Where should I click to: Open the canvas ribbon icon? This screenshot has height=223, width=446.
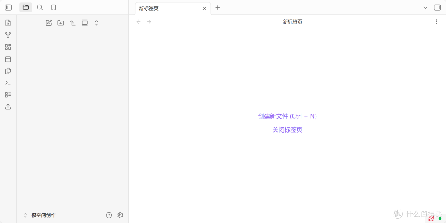click(8, 47)
